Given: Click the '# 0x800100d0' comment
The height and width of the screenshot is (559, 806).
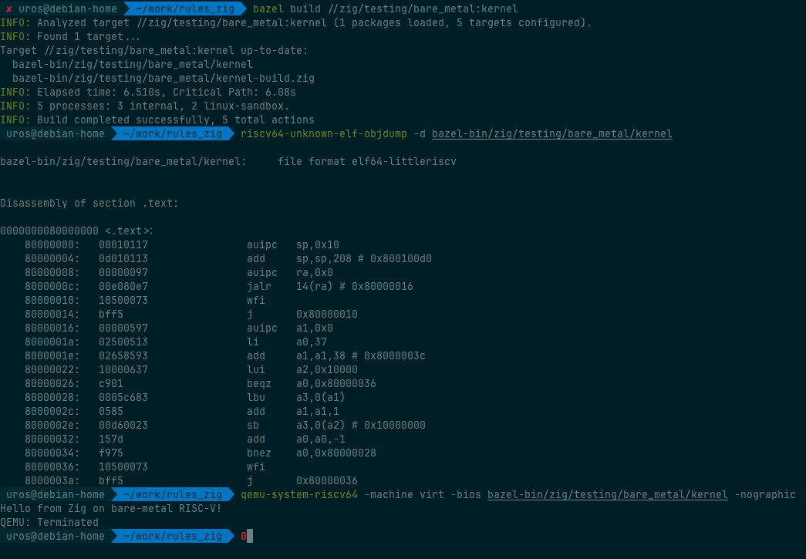Looking at the screenshot, I should click(394, 258).
